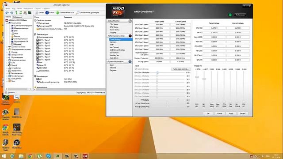Open AIDA64 Файл menu
Viewport: 283px width, 159px height.
(8, 8)
